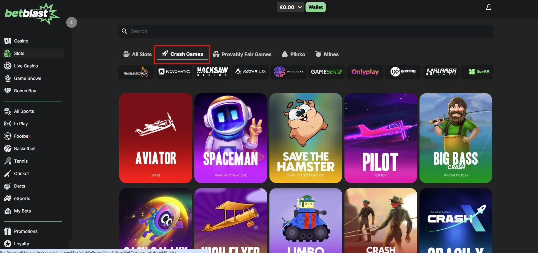The height and width of the screenshot is (253, 538).
Task: Open the Mines tab
Action: [x=327, y=54]
